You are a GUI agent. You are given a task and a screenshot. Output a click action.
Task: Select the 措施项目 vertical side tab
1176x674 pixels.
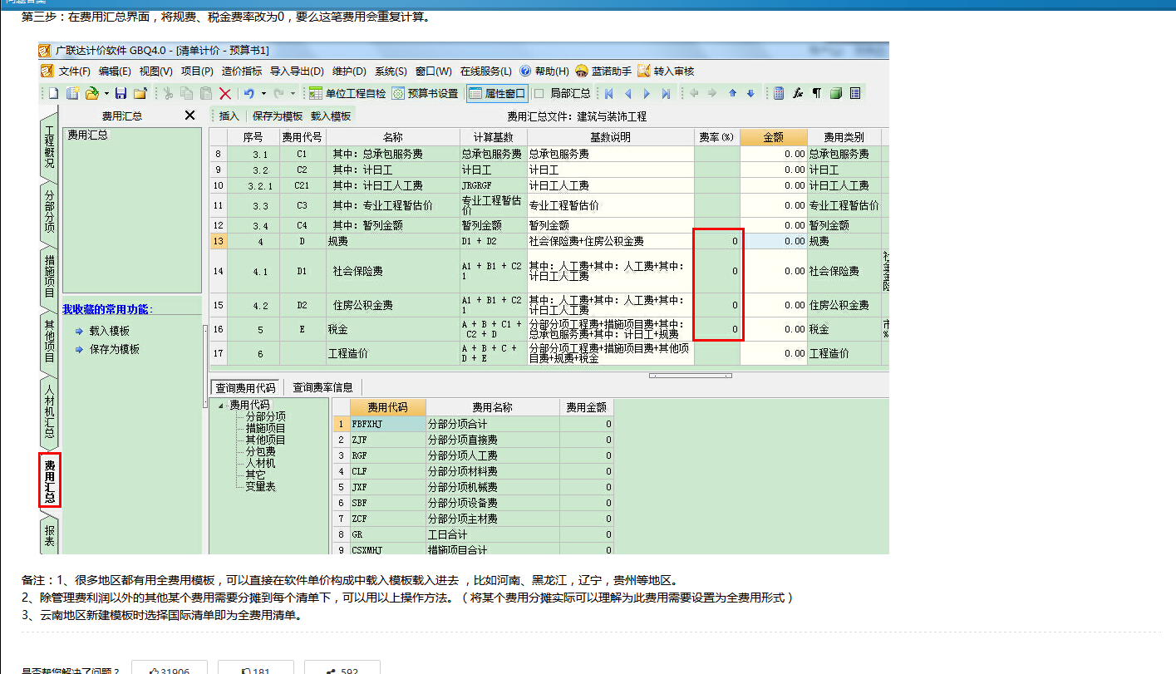49,276
